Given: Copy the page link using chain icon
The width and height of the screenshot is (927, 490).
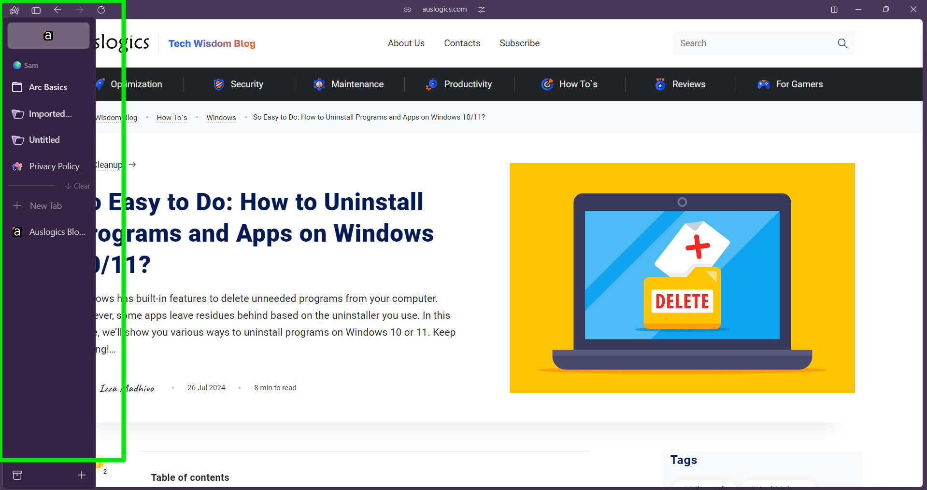Looking at the screenshot, I should [x=407, y=10].
